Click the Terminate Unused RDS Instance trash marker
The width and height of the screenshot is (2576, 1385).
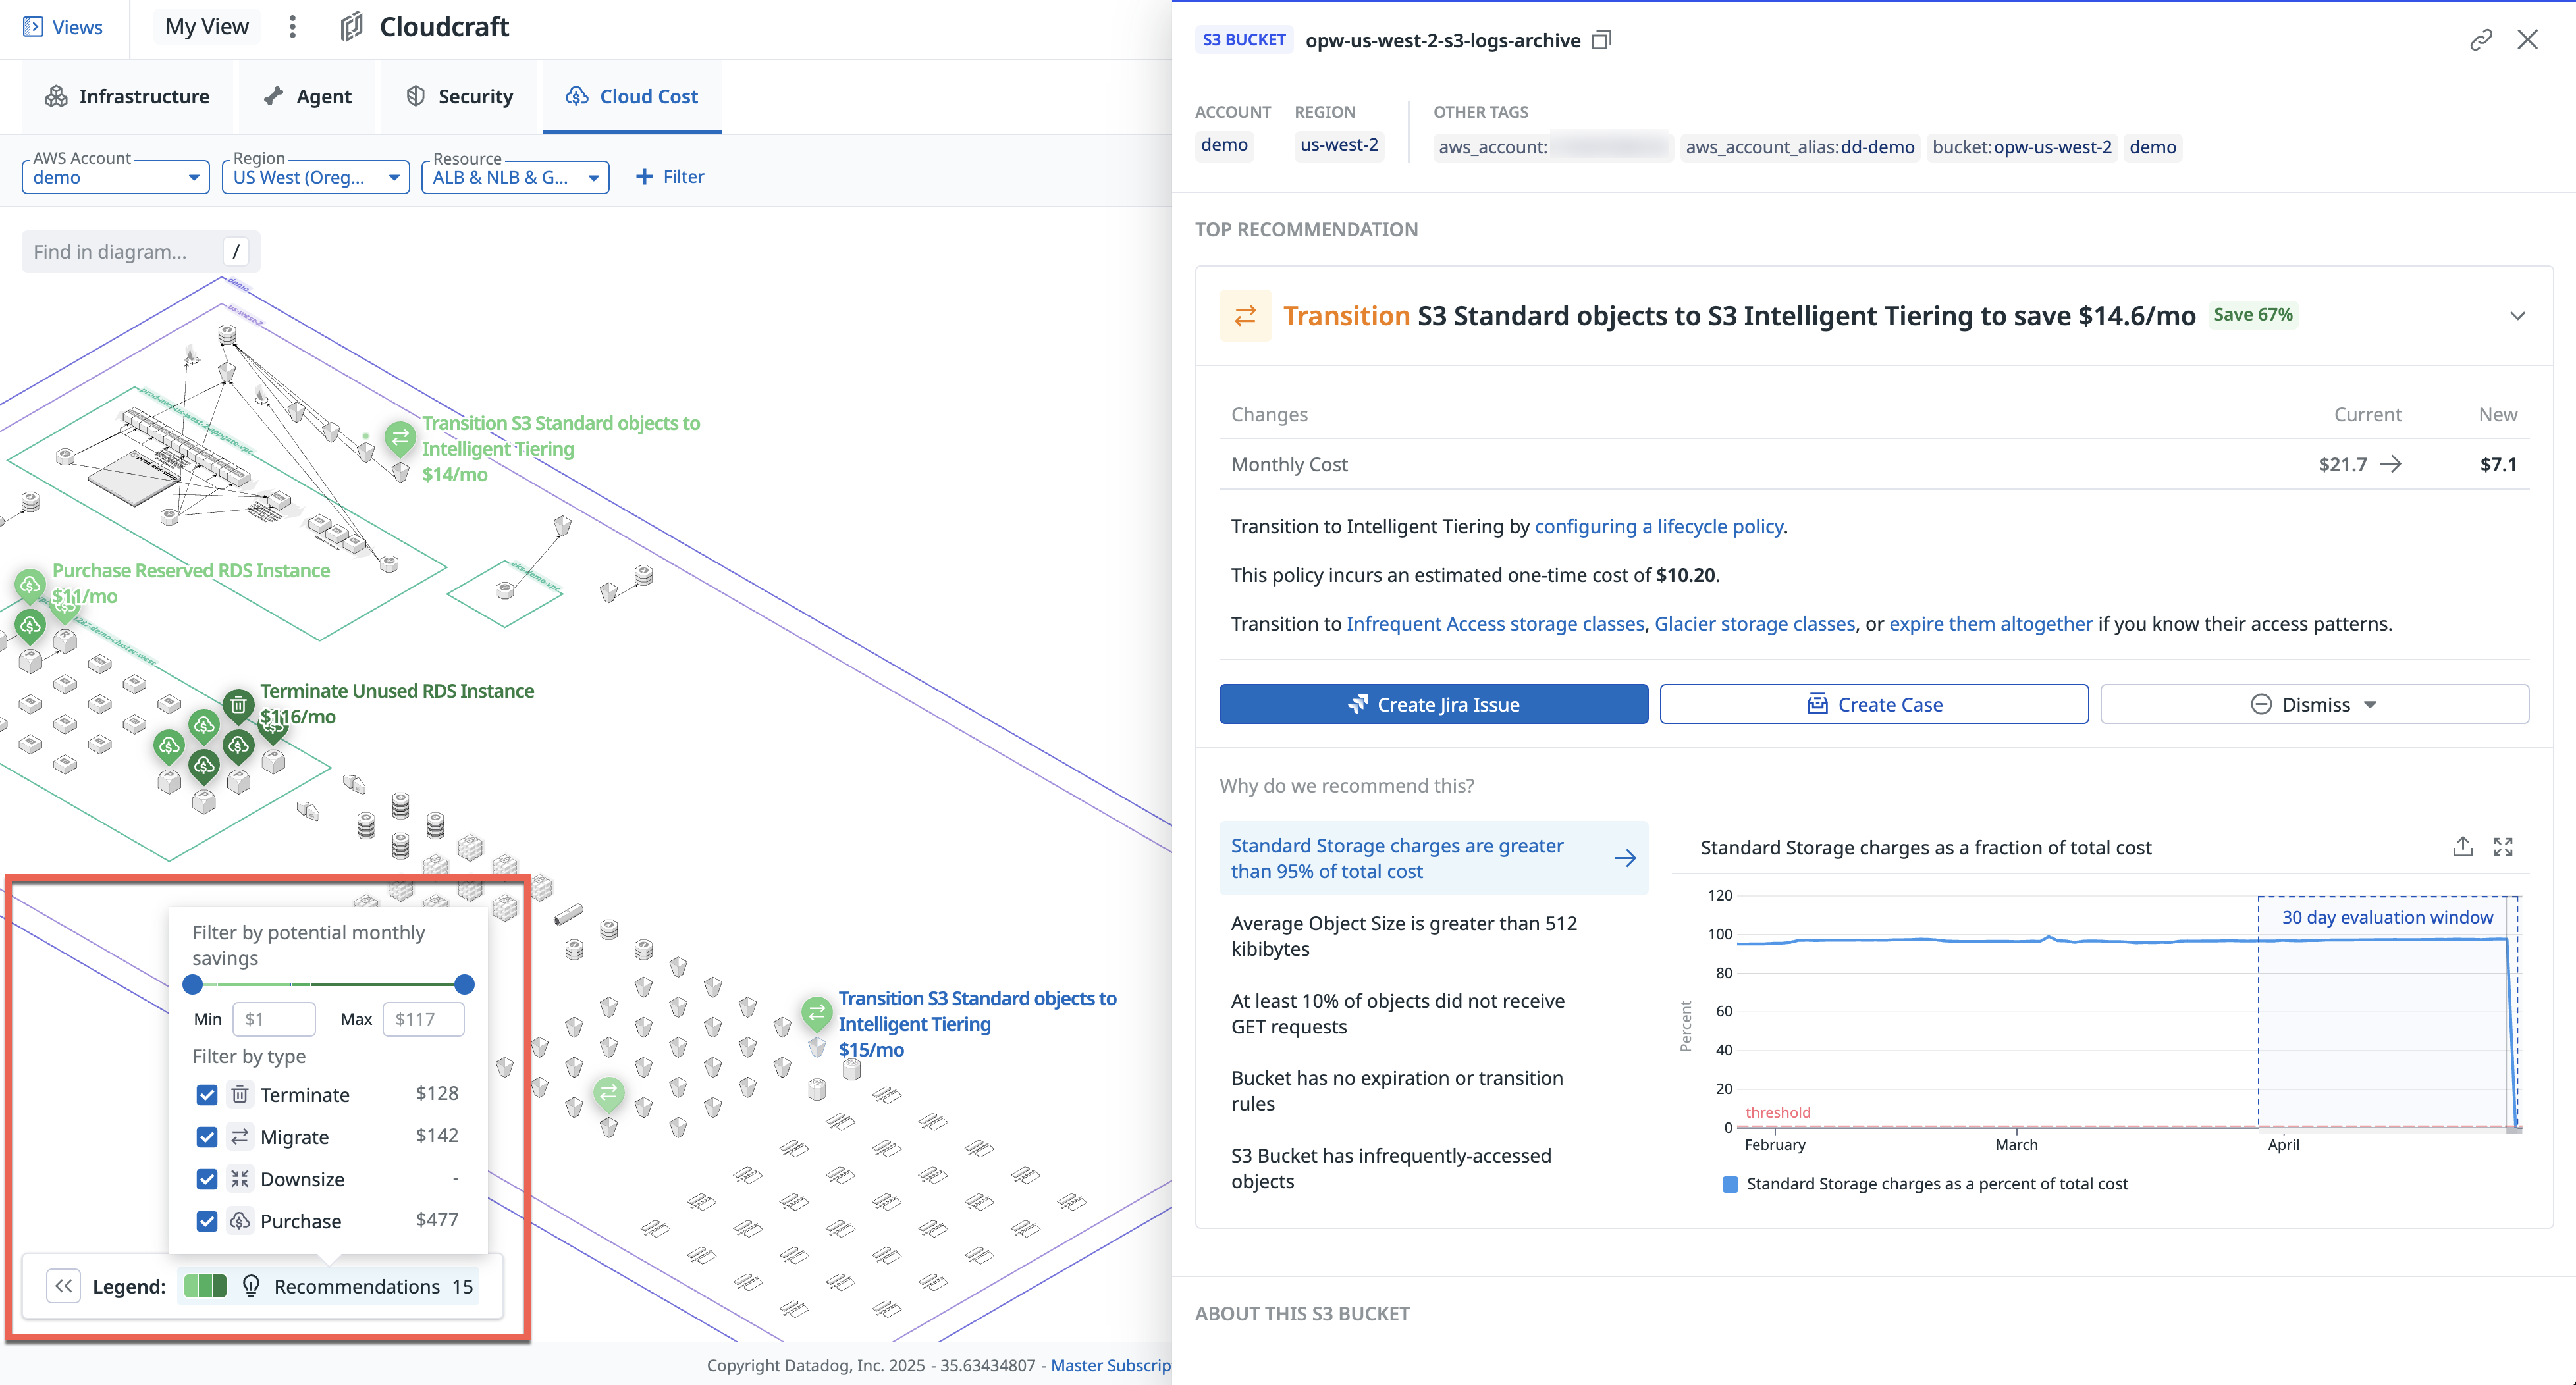(238, 705)
